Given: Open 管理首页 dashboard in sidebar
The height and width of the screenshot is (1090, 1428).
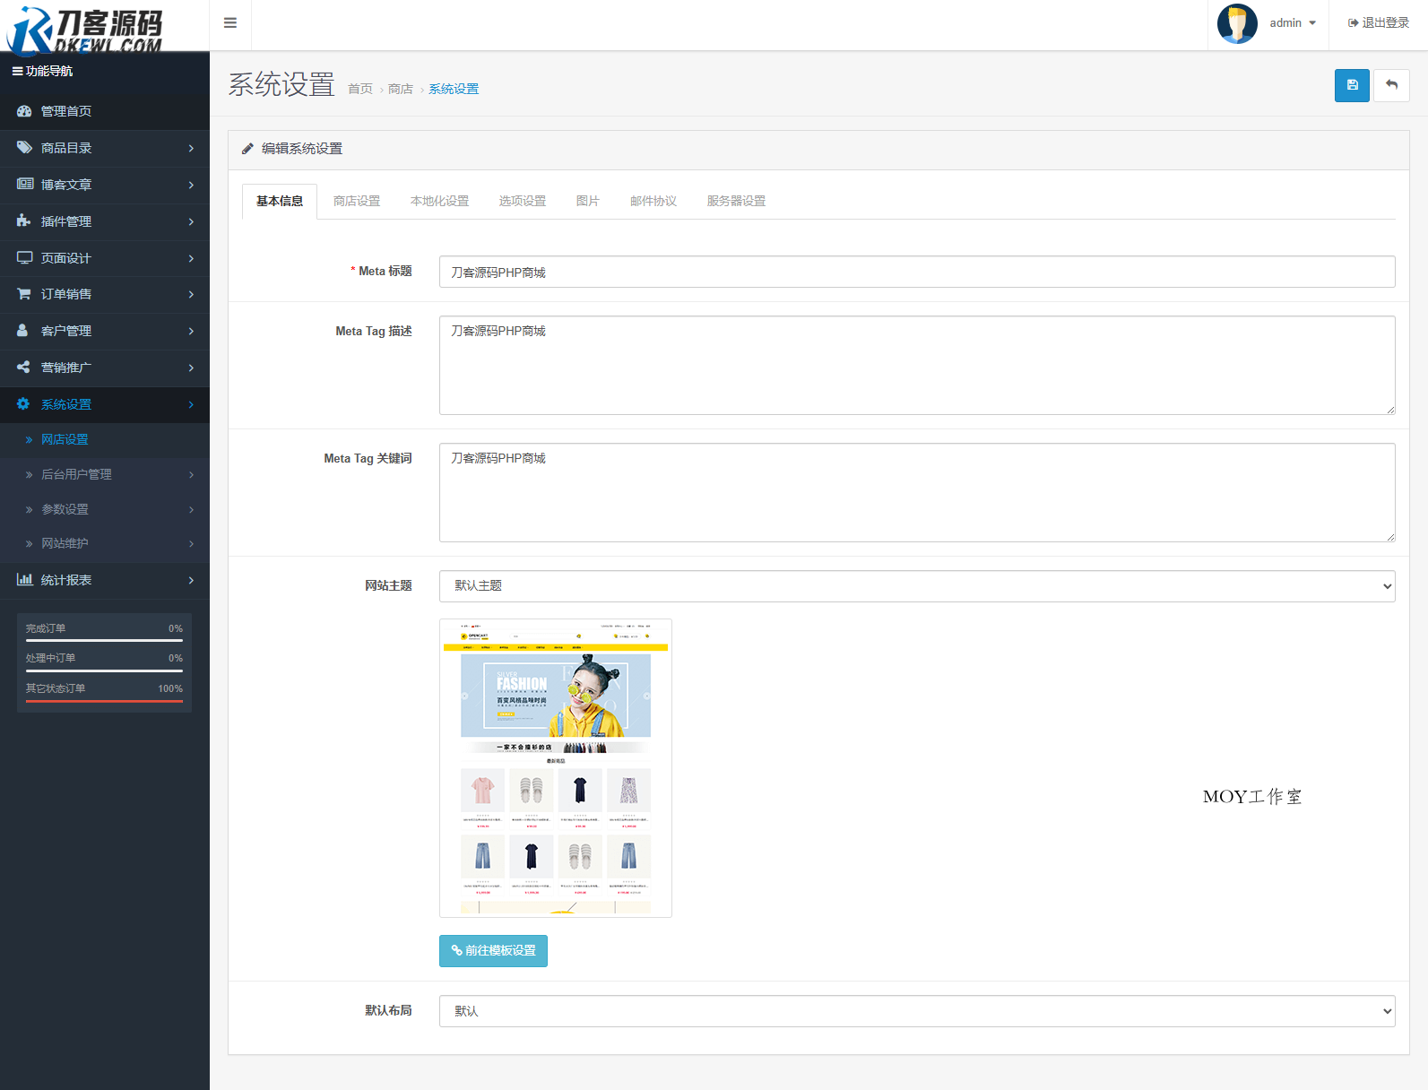Looking at the screenshot, I should tap(66, 111).
